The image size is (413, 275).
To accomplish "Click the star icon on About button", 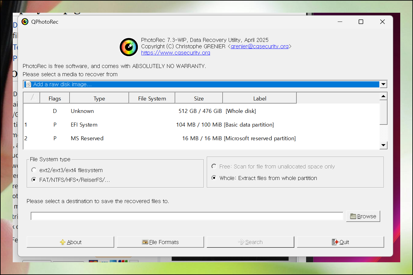I will [x=63, y=242].
